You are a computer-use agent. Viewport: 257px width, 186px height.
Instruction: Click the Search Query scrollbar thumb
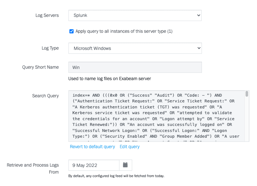(247, 93)
